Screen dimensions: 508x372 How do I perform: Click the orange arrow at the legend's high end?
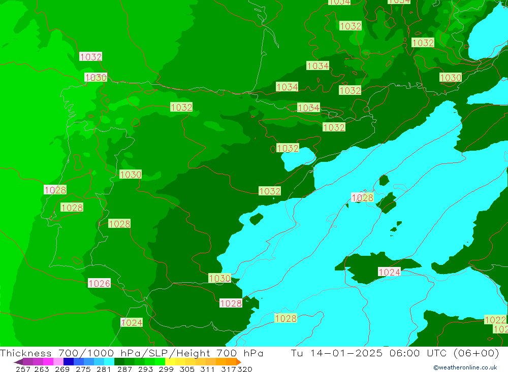[x=239, y=362]
